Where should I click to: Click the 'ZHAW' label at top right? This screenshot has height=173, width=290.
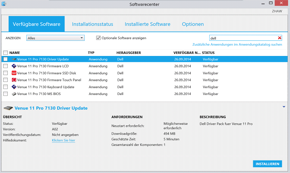pos(277,11)
